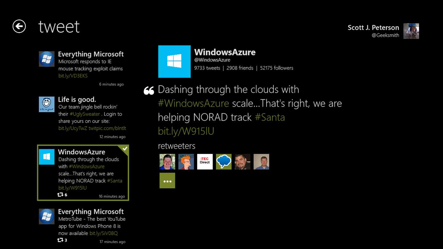
Task: Toggle the checkmark on the selected WindowsAzure tweet
Action: (x=125, y=149)
